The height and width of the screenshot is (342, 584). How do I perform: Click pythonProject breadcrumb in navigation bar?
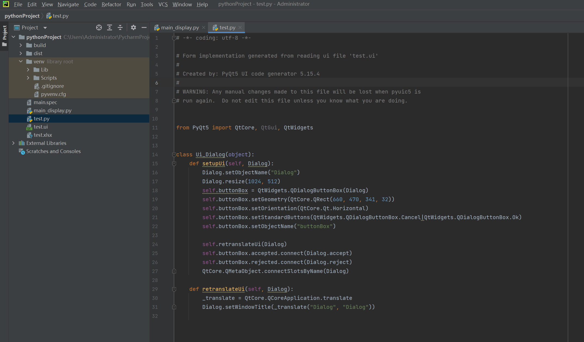click(22, 16)
